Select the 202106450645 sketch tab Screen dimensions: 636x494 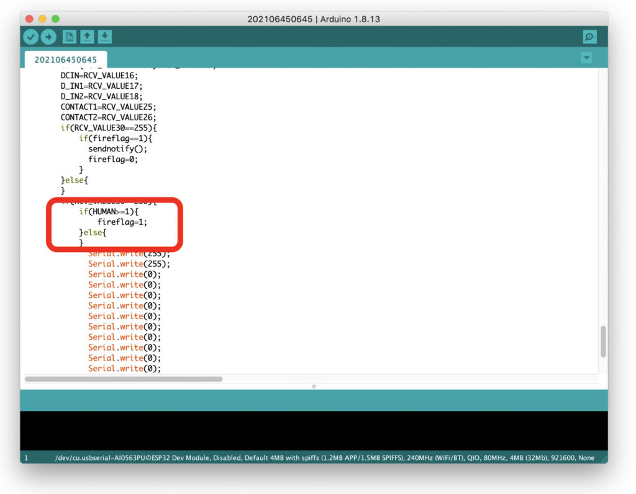click(x=66, y=60)
